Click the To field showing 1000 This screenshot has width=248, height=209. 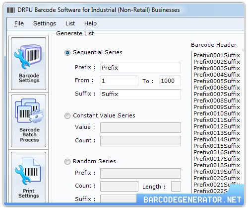[x=170, y=81]
